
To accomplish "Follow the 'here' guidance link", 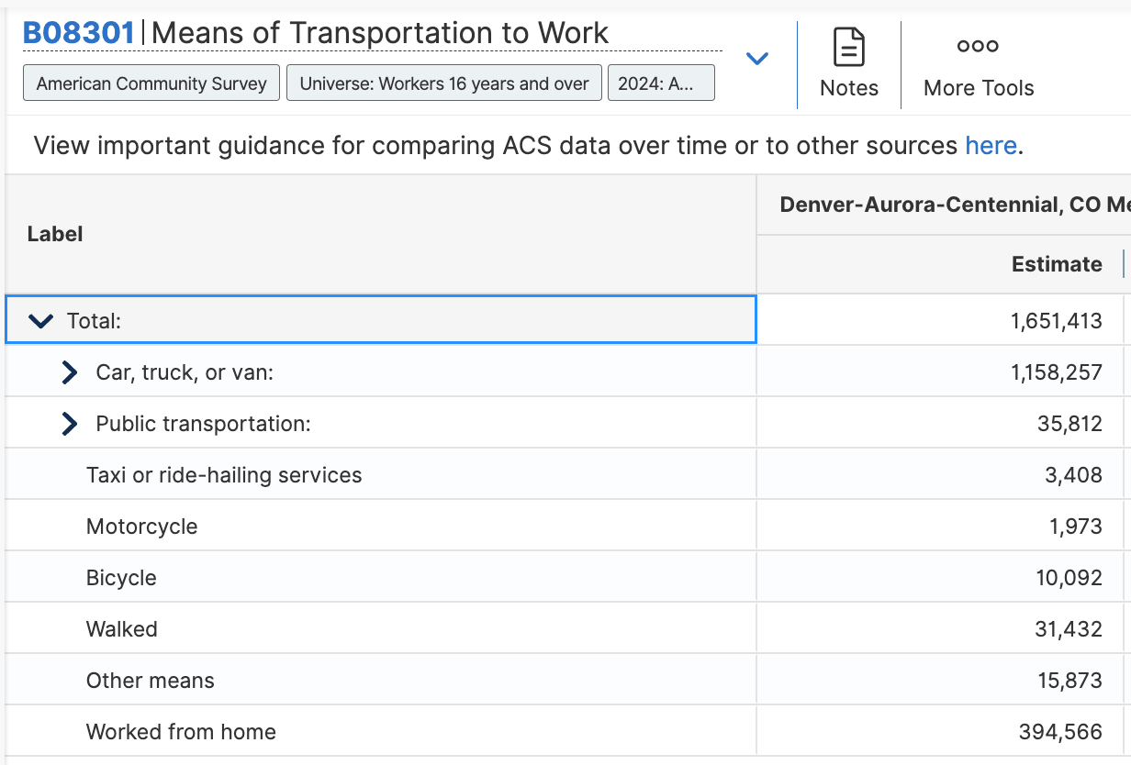I will click(x=991, y=146).
